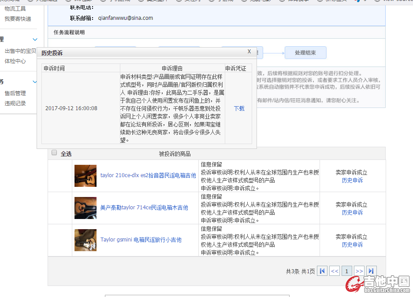Download the appeal evidence via 下载 link

pyautogui.click(x=239, y=108)
